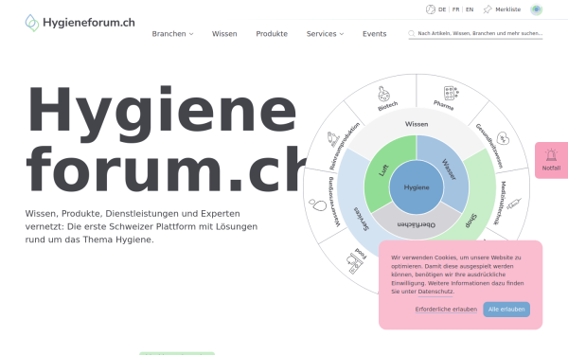Click the globe language icon
This screenshot has width=568, height=355.
point(431,9)
